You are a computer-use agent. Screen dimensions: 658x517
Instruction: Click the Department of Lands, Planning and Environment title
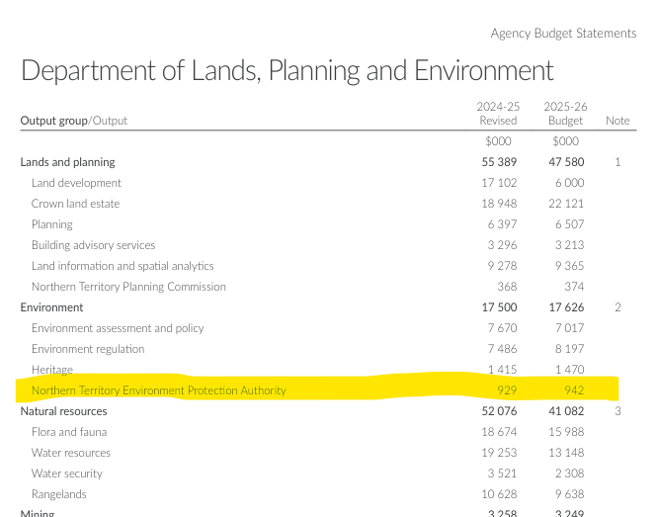[287, 71]
